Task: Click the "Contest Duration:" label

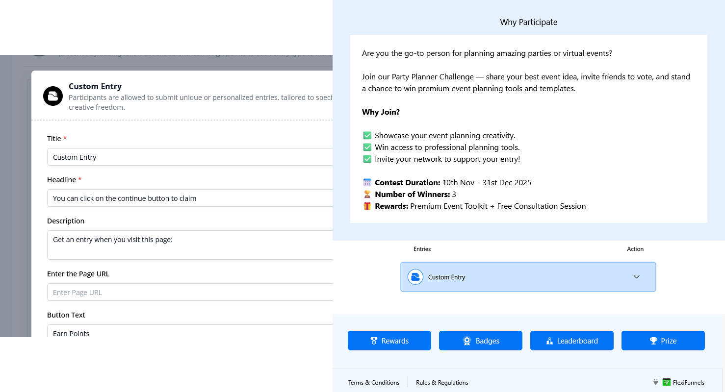Action: [408, 183]
